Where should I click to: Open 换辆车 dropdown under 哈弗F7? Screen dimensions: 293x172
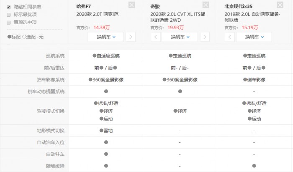[106, 37]
